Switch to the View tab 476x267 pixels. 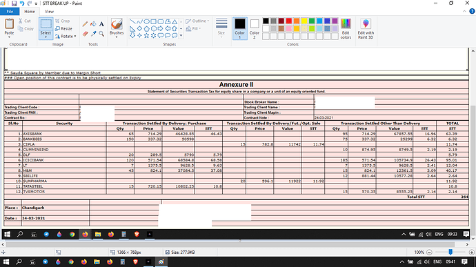49,12
